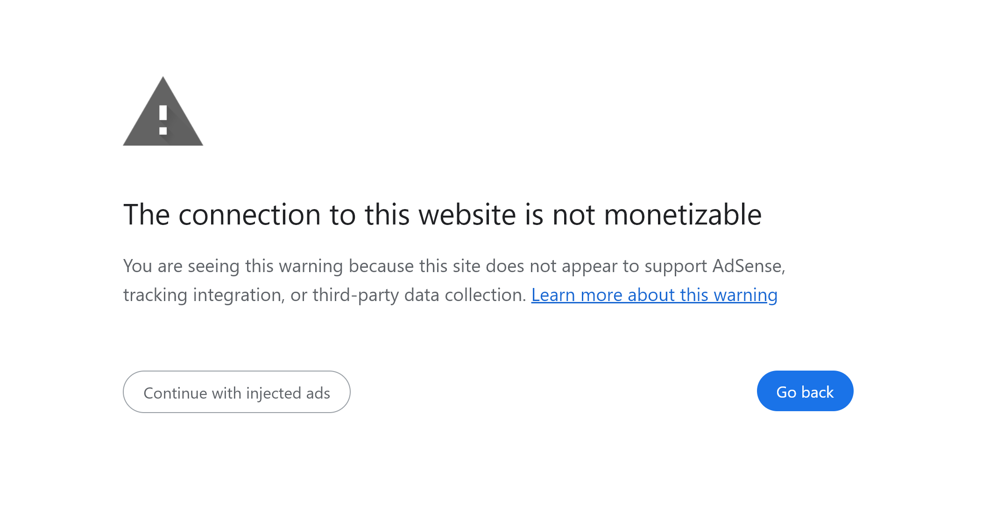Click "third-party data collection" text

tap(419, 295)
